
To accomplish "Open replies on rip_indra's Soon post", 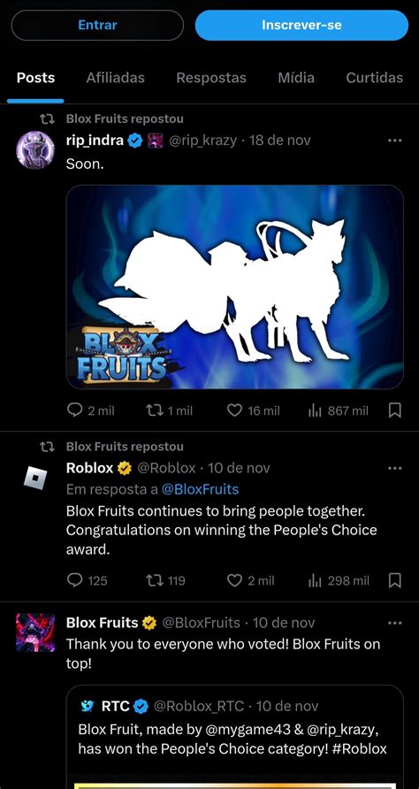I will click(90, 410).
